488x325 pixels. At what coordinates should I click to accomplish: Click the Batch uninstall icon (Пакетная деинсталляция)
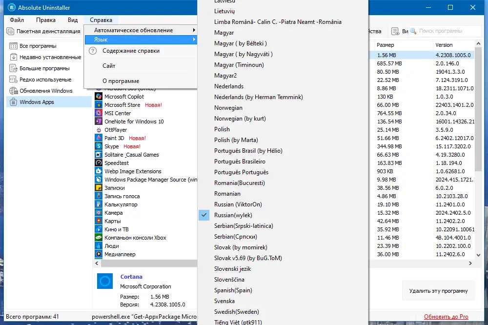coord(10,31)
